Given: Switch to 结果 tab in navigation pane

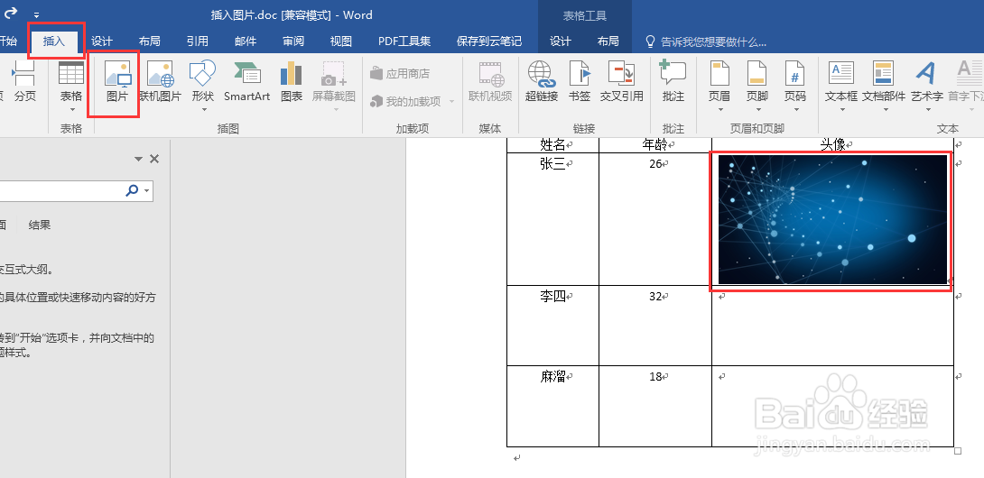Looking at the screenshot, I should click(40, 225).
